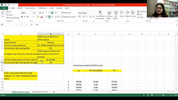
Task: Open the 'Extending the term' sheet
Action: pyautogui.click(x=40, y=92)
